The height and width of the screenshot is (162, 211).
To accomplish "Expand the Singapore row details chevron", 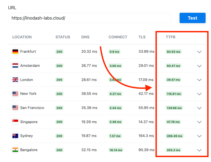I will (x=199, y=122).
